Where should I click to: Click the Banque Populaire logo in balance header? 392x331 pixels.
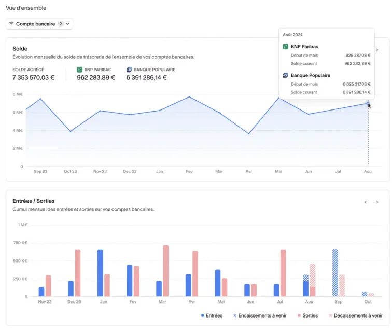point(129,70)
